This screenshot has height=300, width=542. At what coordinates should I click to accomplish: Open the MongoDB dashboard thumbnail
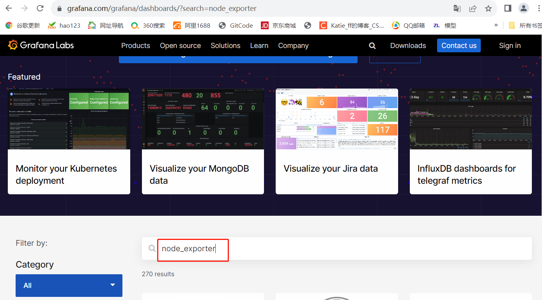[203, 119]
